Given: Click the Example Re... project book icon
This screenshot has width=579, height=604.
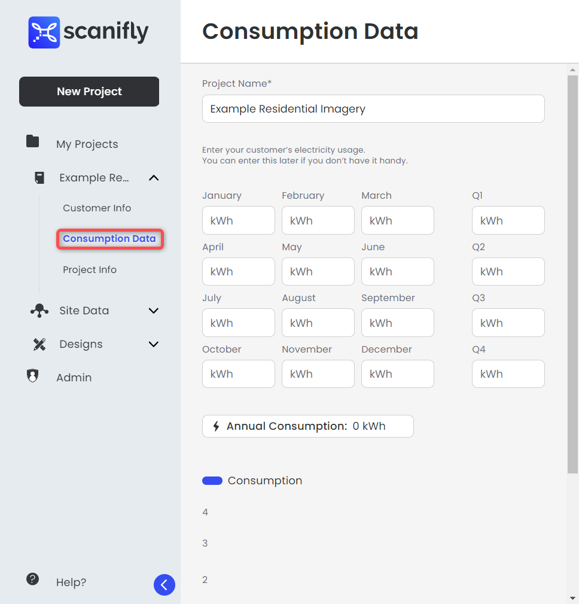Looking at the screenshot, I should 39,178.
